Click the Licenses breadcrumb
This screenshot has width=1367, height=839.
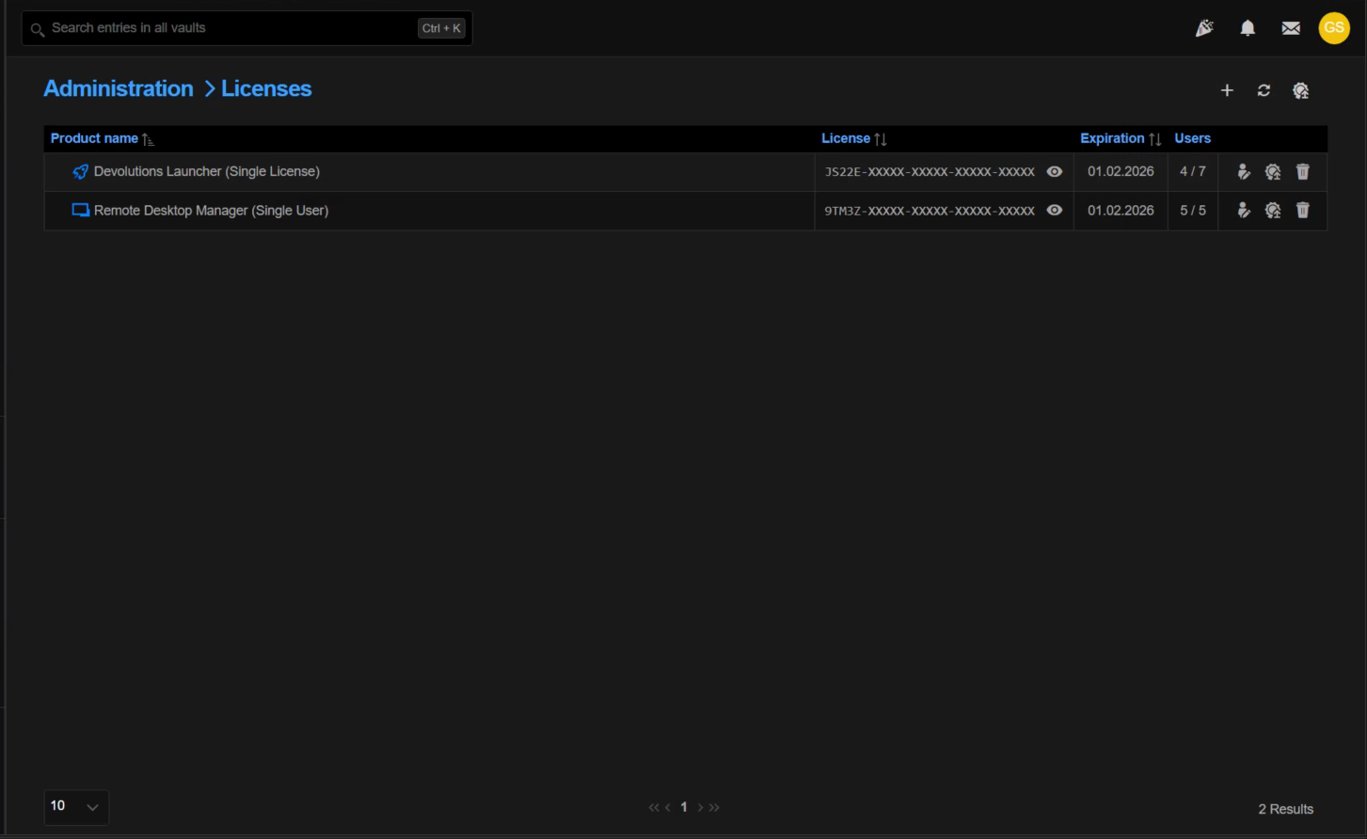tap(266, 88)
